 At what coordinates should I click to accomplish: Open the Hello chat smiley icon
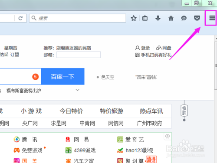click(184, 18)
